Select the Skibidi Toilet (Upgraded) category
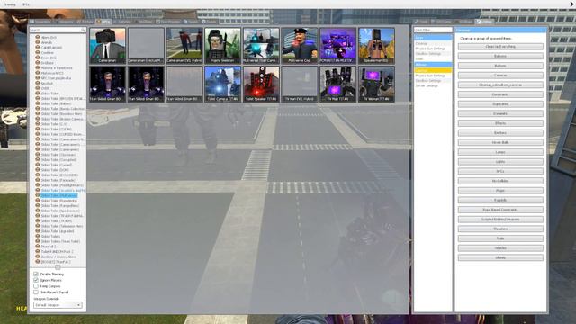 click(x=58, y=231)
